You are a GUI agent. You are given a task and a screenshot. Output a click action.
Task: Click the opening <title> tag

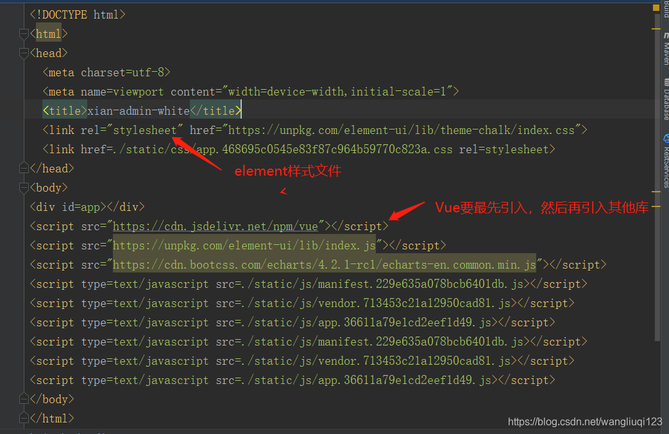point(65,111)
